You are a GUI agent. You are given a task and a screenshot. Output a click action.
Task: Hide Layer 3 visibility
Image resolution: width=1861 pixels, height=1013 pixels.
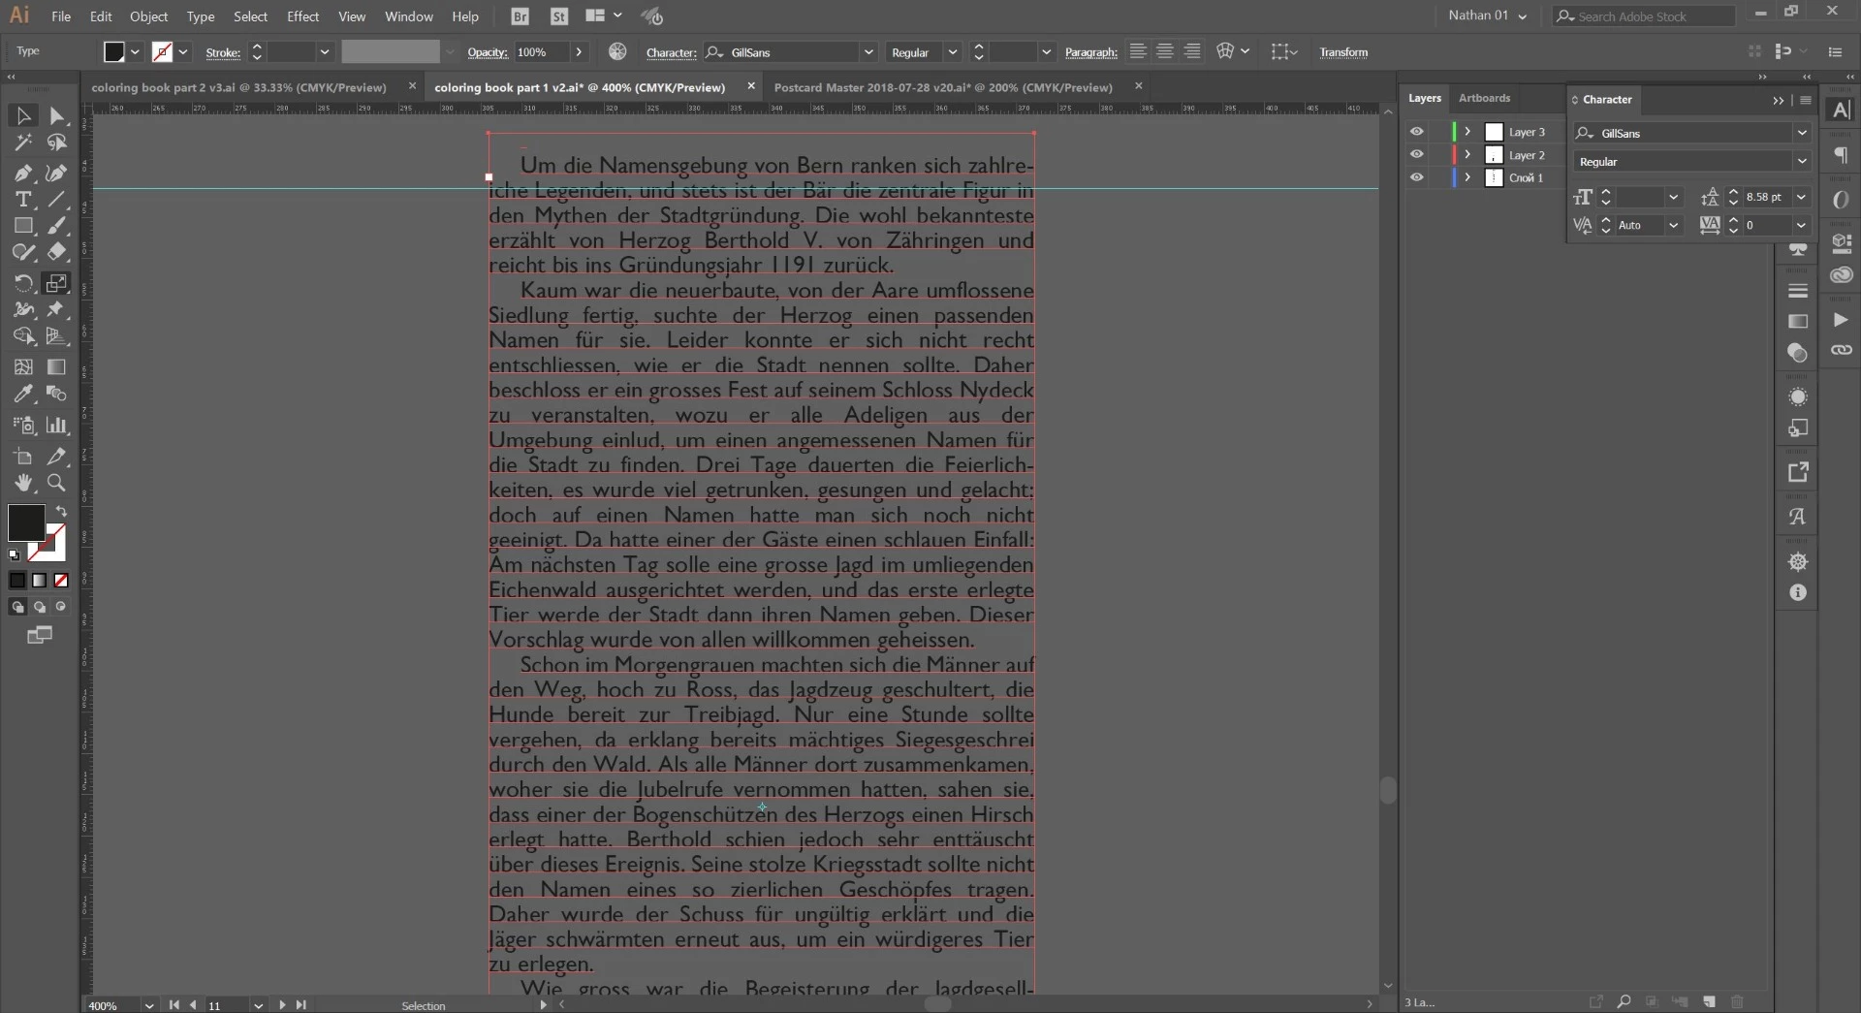[x=1416, y=132]
